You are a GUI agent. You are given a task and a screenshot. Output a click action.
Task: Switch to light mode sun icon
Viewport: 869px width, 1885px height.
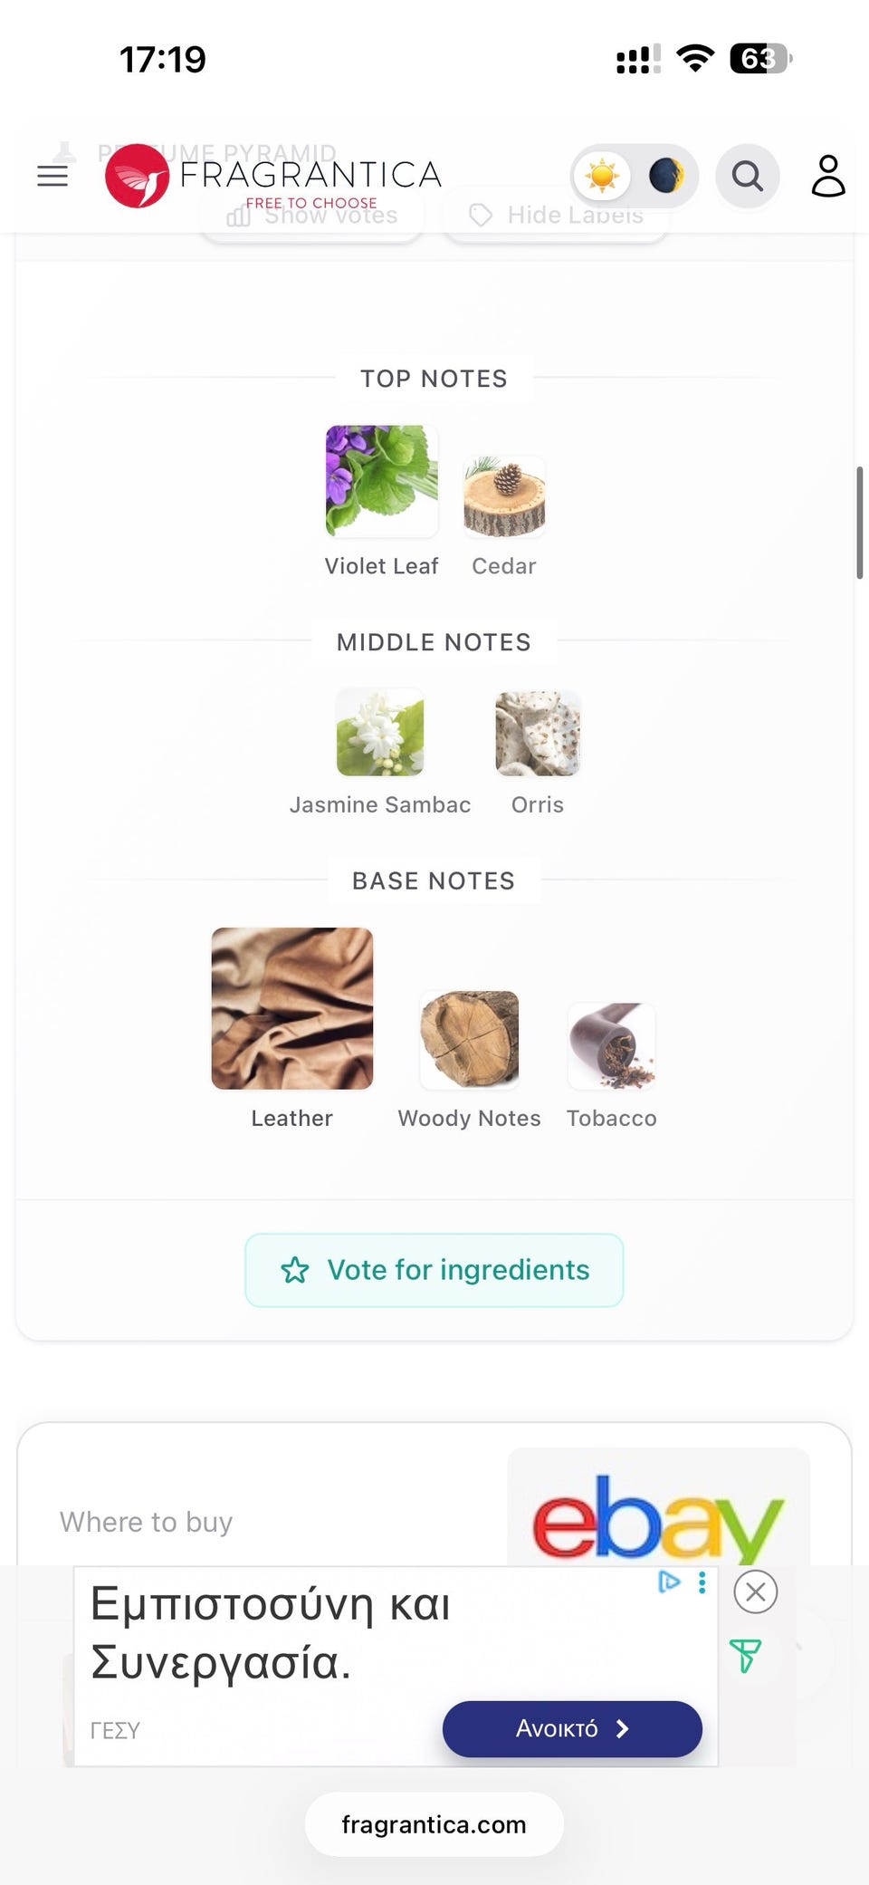(x=602, y=176)
